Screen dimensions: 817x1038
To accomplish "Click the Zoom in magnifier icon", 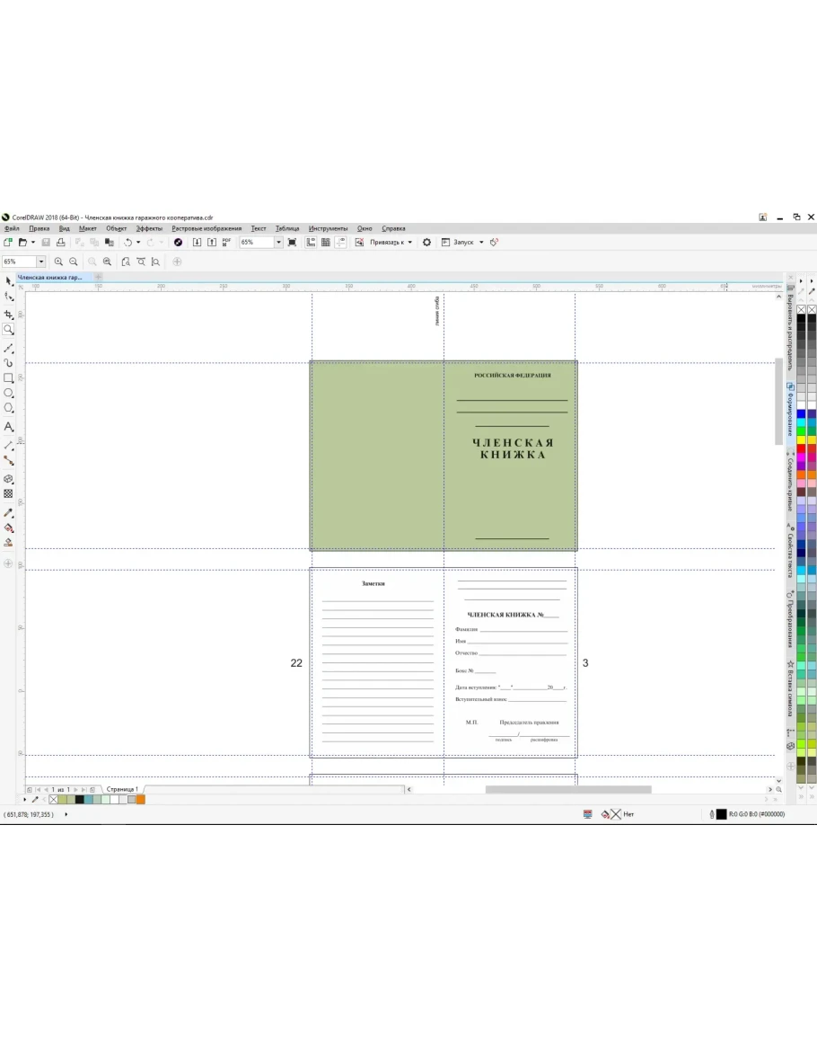I will tap(58, 262).
